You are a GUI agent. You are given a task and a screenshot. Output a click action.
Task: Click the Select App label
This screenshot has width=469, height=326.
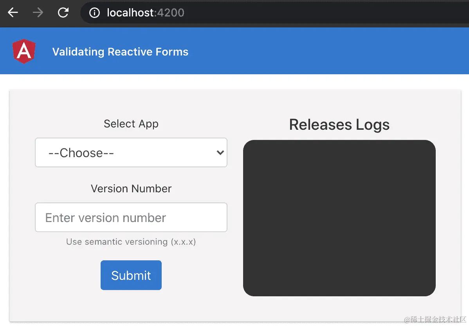(131, 124)
